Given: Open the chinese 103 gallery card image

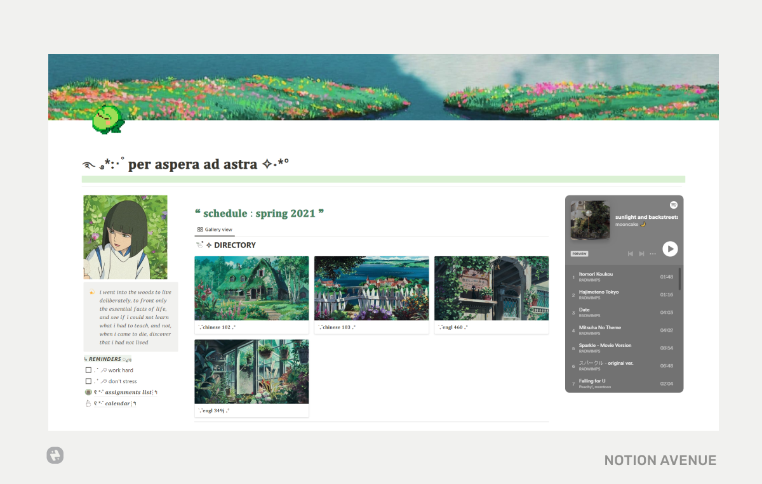Looking at the screenshot, I should coord(371,288).
